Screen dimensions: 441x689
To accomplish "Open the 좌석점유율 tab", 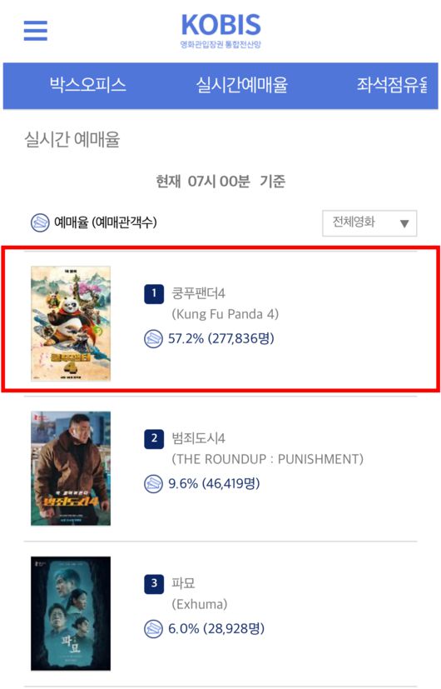I will click(392, 85).
